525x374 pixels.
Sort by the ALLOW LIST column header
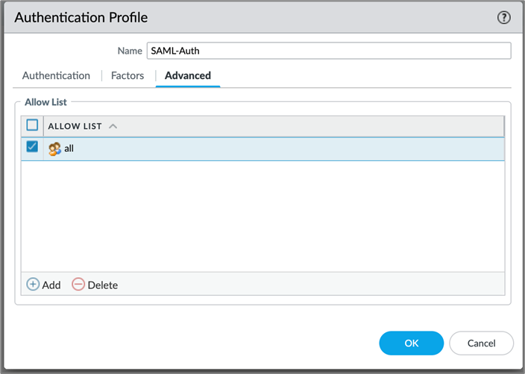pyautogui.click(x=75, y=126)
